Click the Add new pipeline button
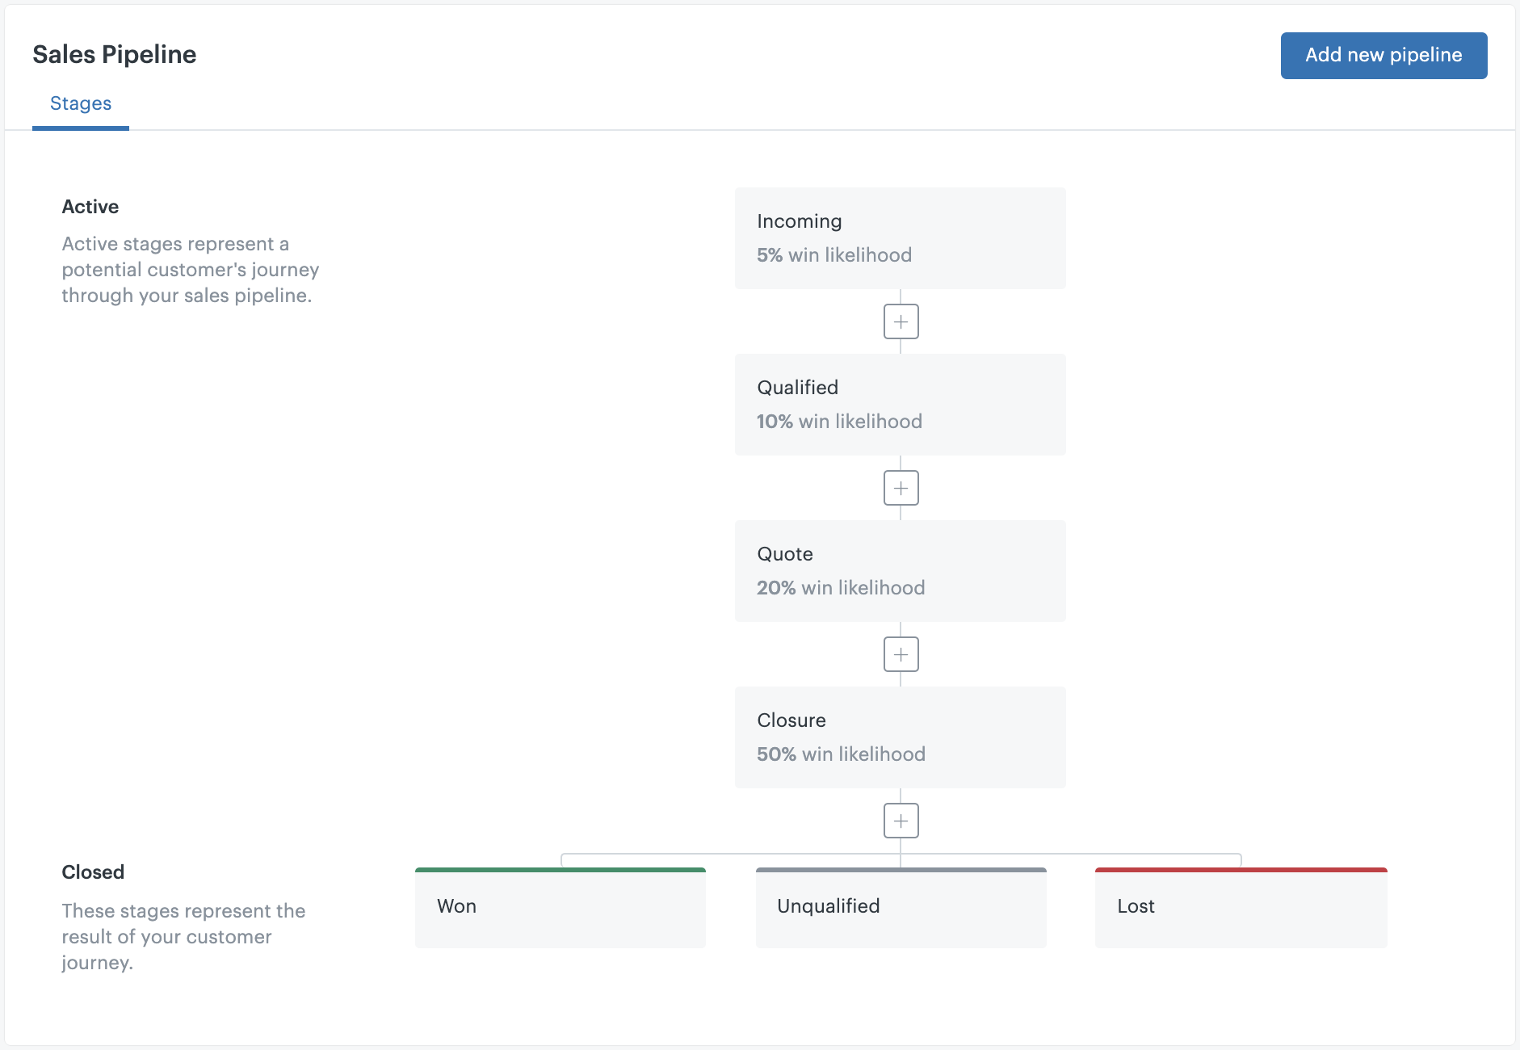The image size is (1520, 1050). (x=1384, y=56)
